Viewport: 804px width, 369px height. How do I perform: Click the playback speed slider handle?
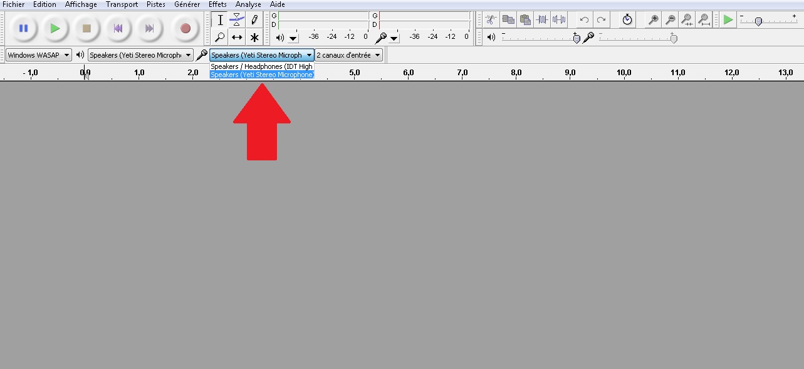(x=758, y=21)
